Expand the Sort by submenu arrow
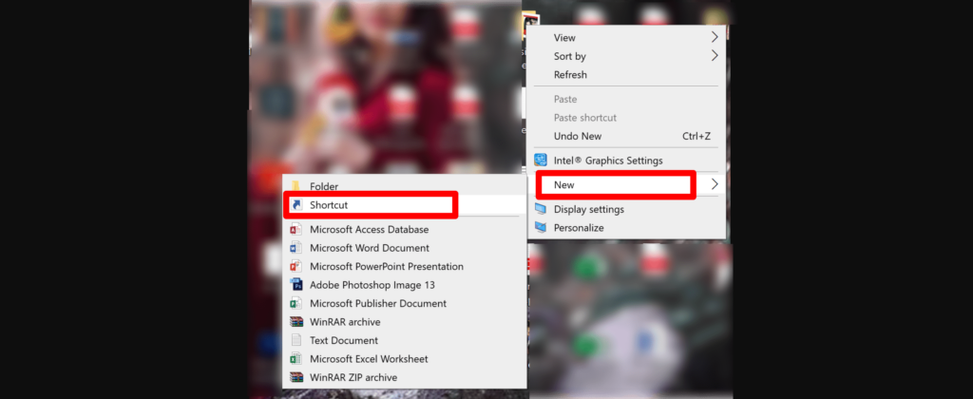This screenshot has width=973, height=399. [715, 56]
